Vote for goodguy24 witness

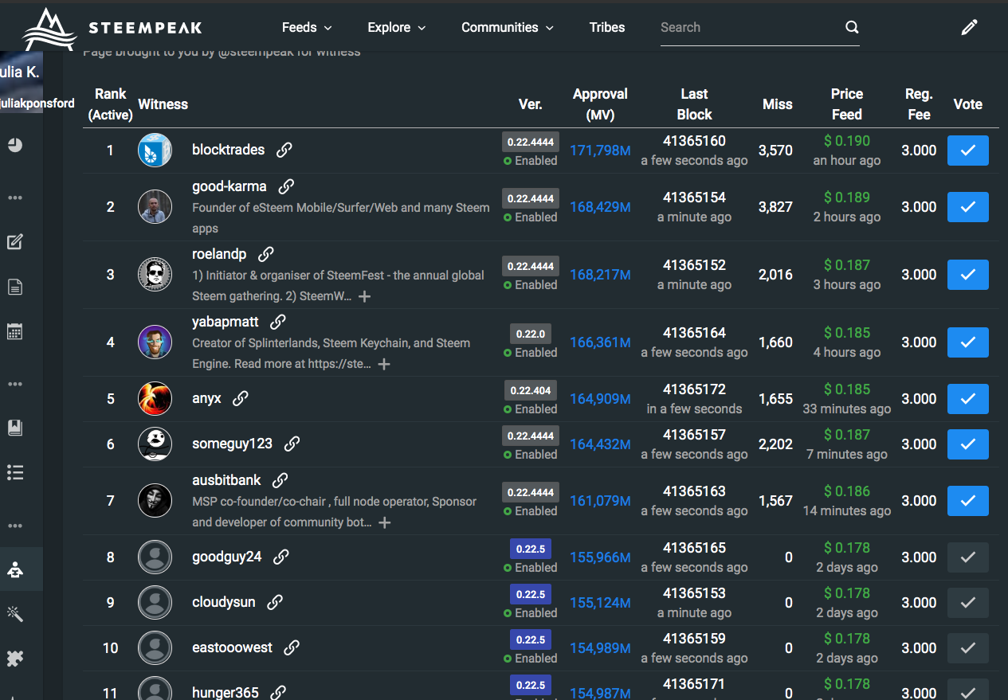tap(968, 557)
